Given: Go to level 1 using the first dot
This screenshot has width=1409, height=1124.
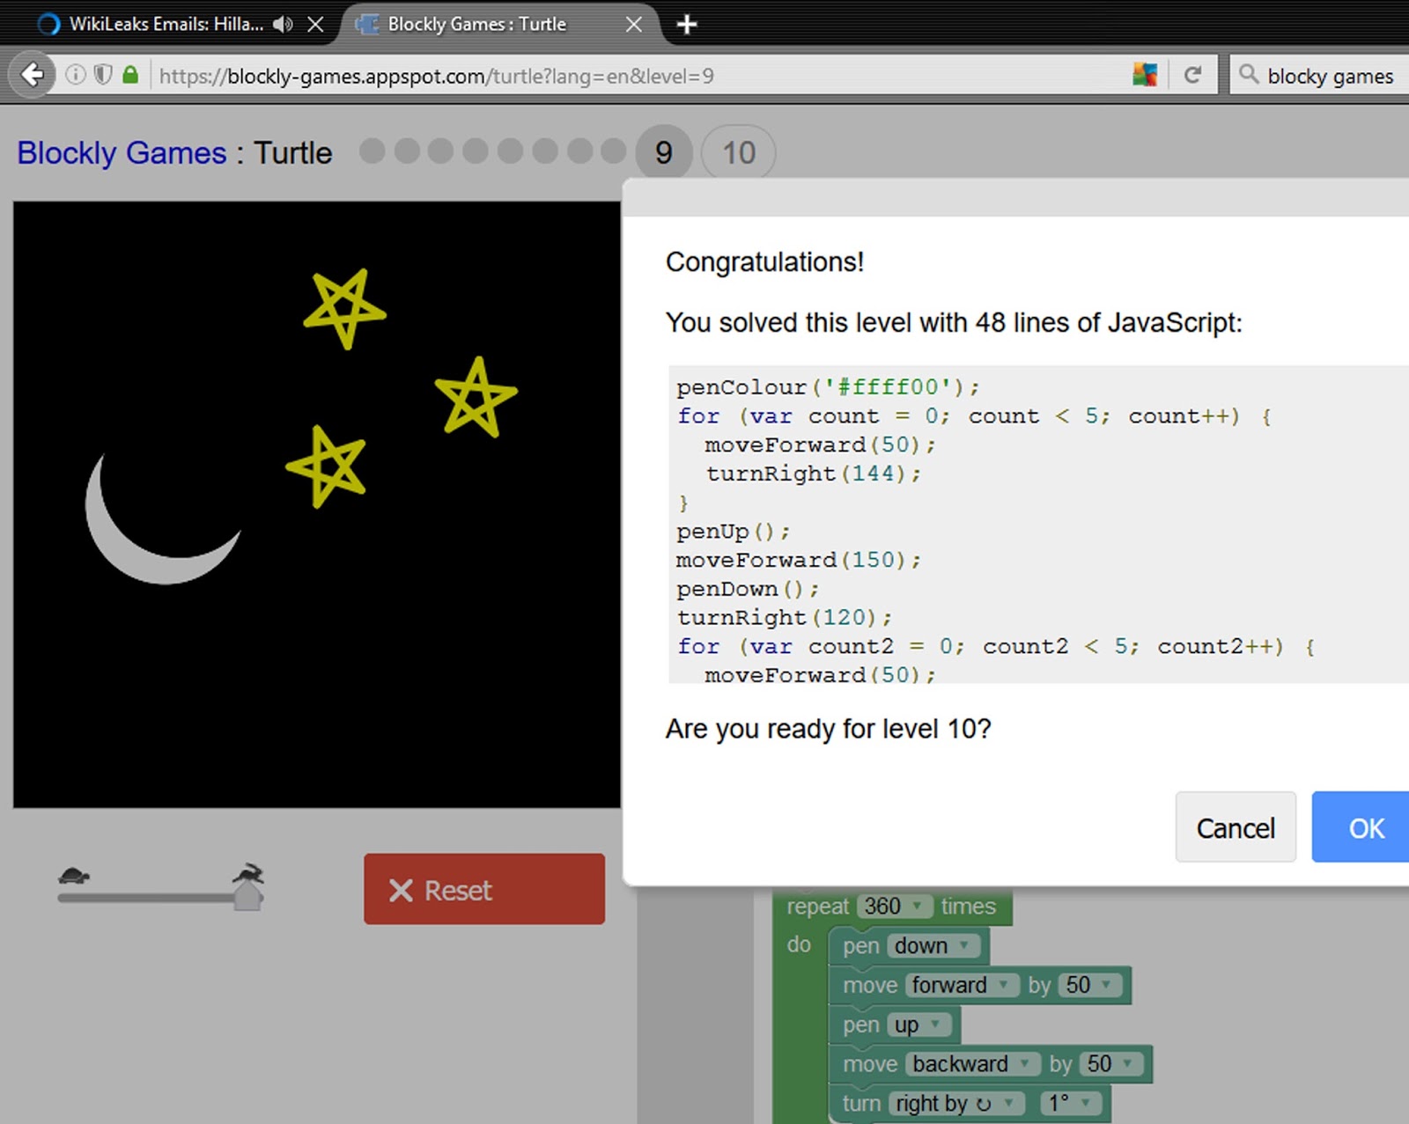Looking at the screenshot, I should 373,151.
